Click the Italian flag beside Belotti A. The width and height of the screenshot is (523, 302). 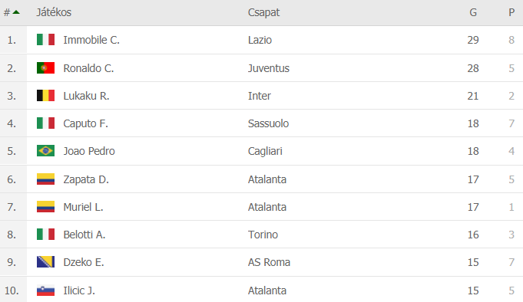click(x=46, y=235)
